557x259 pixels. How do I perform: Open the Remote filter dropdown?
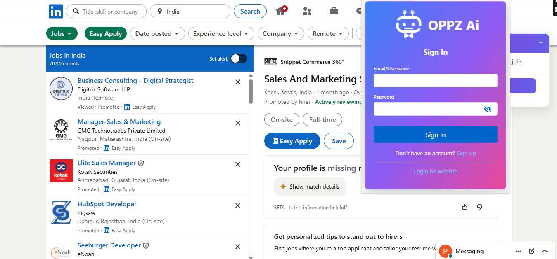point(328,34)
